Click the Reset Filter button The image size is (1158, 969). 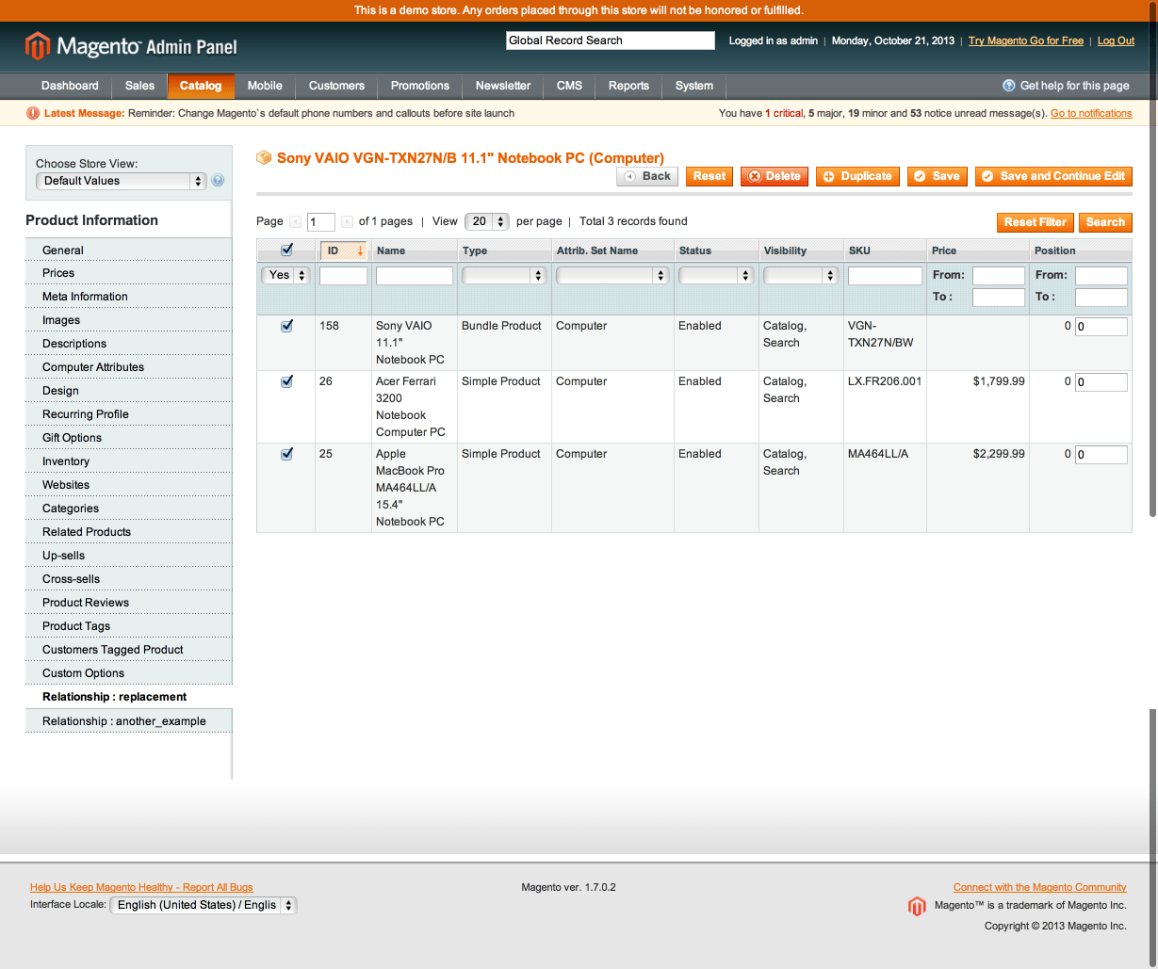1036,222
